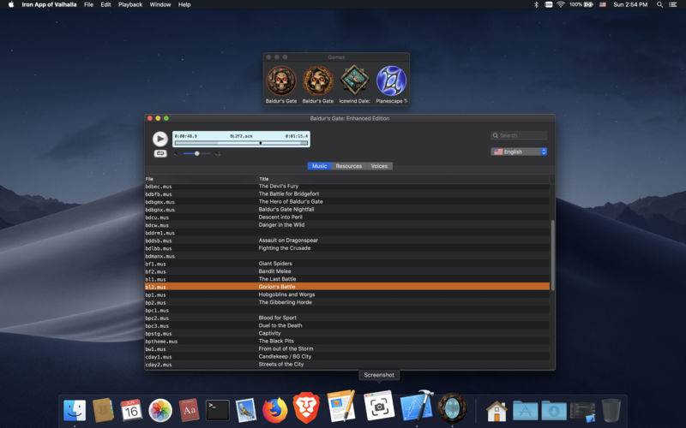
Task: Open Spotlight search magnifier in menu bar
Action: (659, 4)
